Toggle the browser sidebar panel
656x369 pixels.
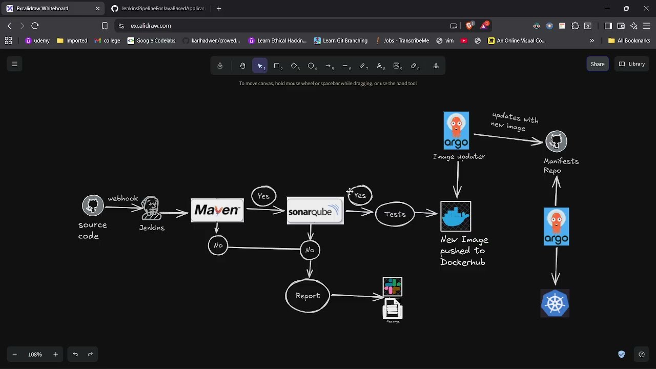[608, 26]
